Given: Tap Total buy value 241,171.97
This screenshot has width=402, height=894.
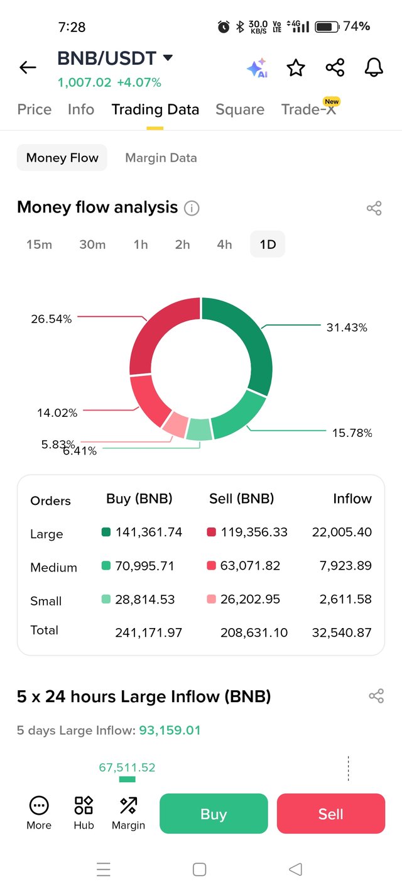Looking at the screenshot, I should click(x=149, y=632).
